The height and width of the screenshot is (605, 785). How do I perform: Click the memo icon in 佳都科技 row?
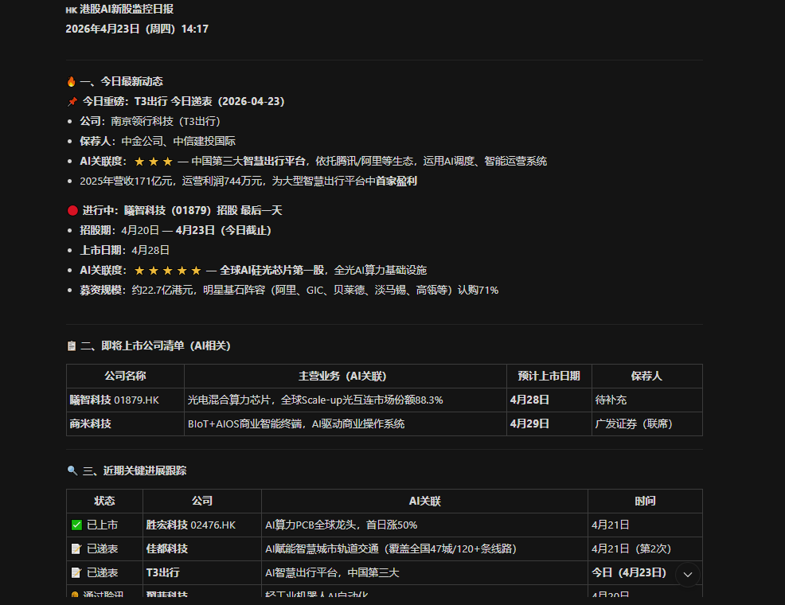pos(76,549)
